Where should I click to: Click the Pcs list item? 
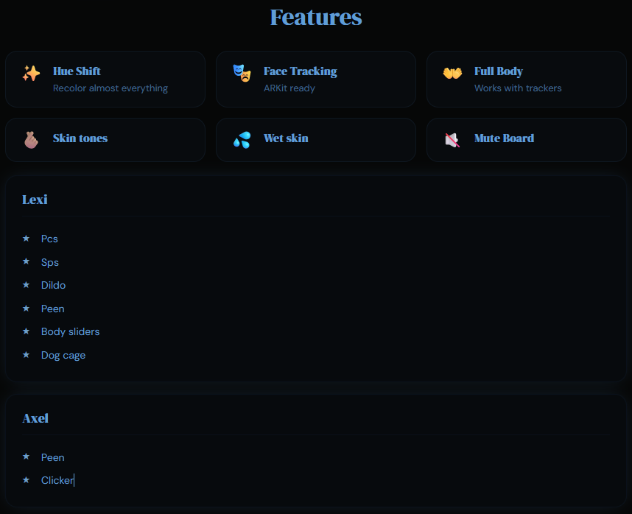(49, 239)
